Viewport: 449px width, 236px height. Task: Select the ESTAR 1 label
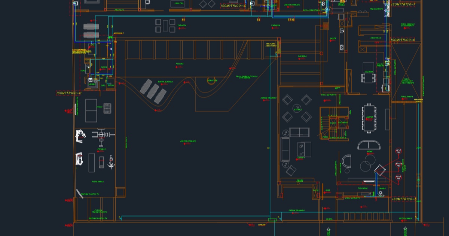301,157
